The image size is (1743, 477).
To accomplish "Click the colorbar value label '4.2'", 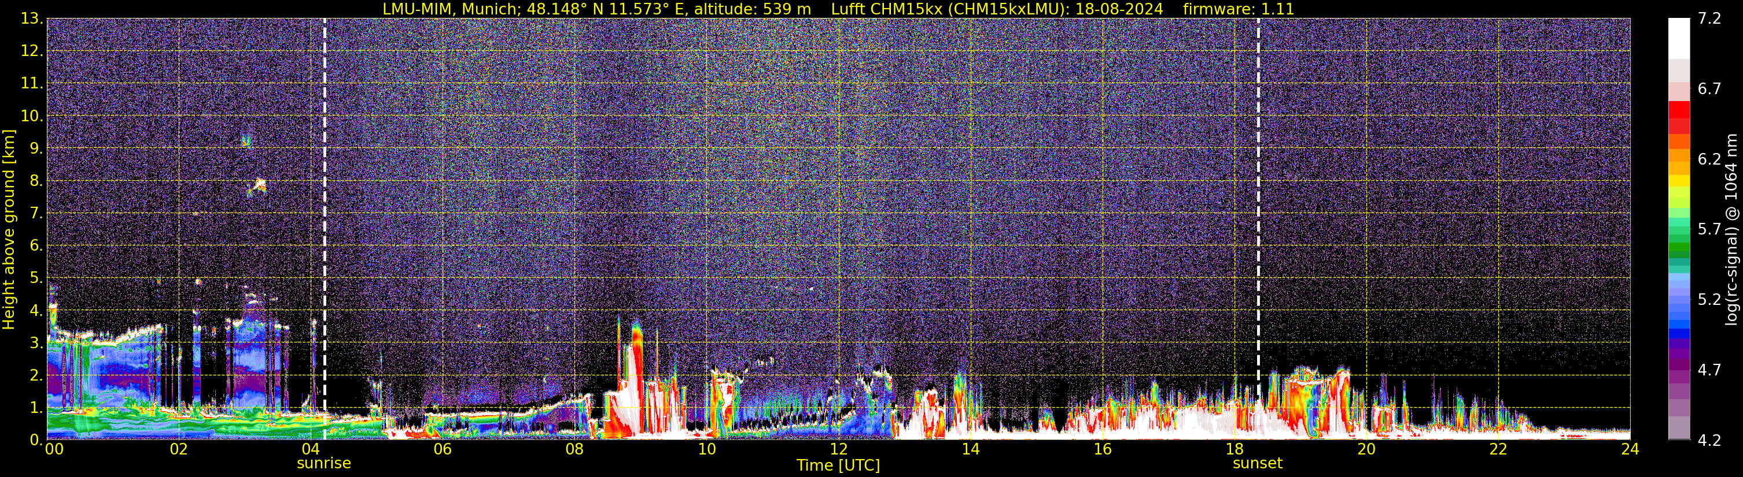I will click(1709, 441).
